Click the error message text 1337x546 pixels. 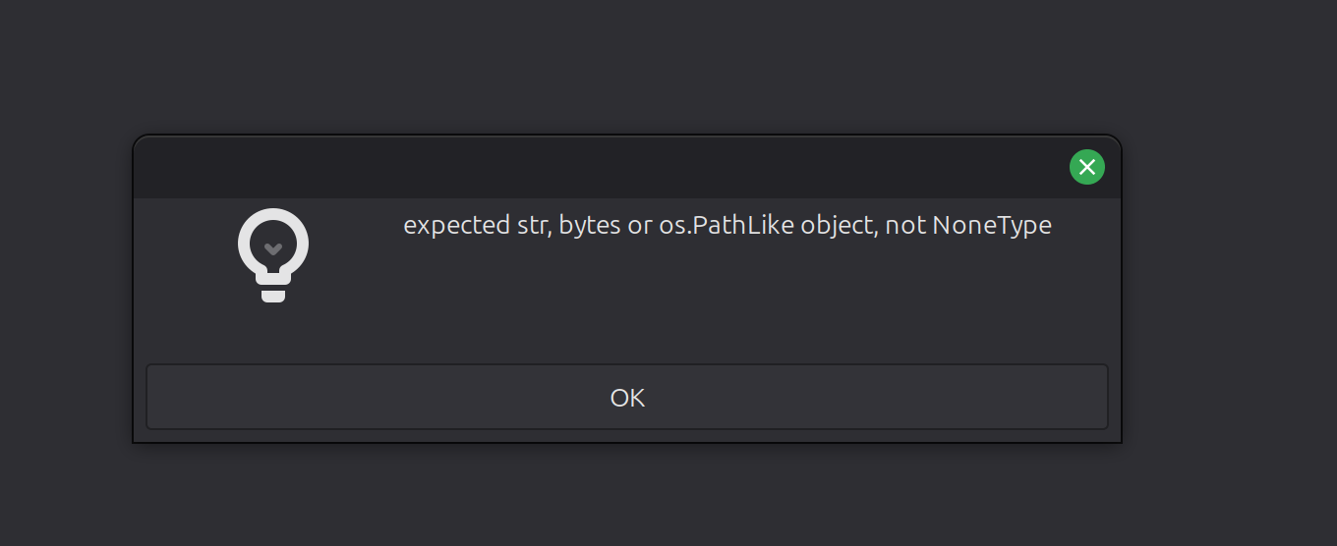click(727, 226)
